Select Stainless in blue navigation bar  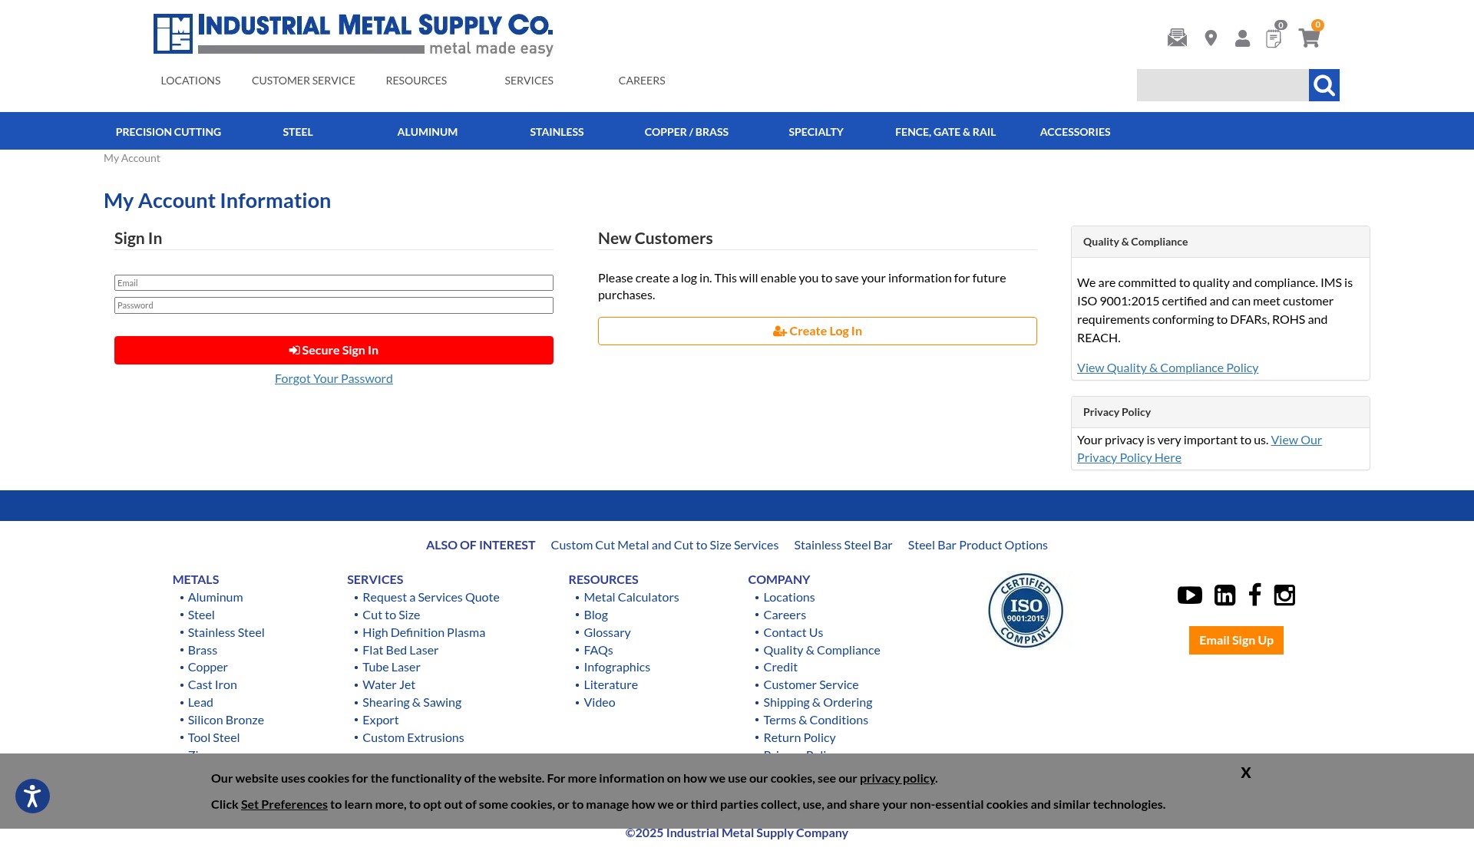(x=557, y=132)
